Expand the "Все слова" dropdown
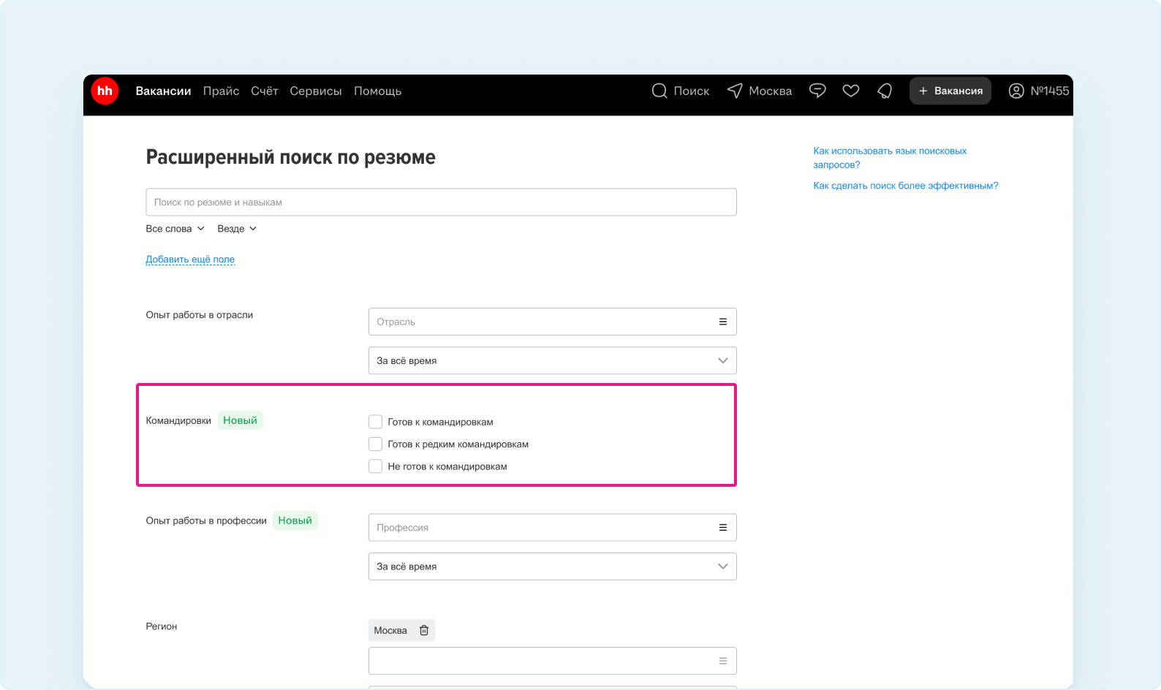1161x690 pixels. 175,229
